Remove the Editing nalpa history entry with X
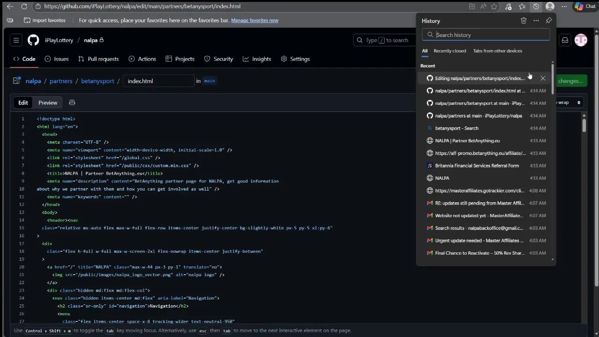Image resolution: width=599 pixels, height=337 pixels. pos(543,78)
